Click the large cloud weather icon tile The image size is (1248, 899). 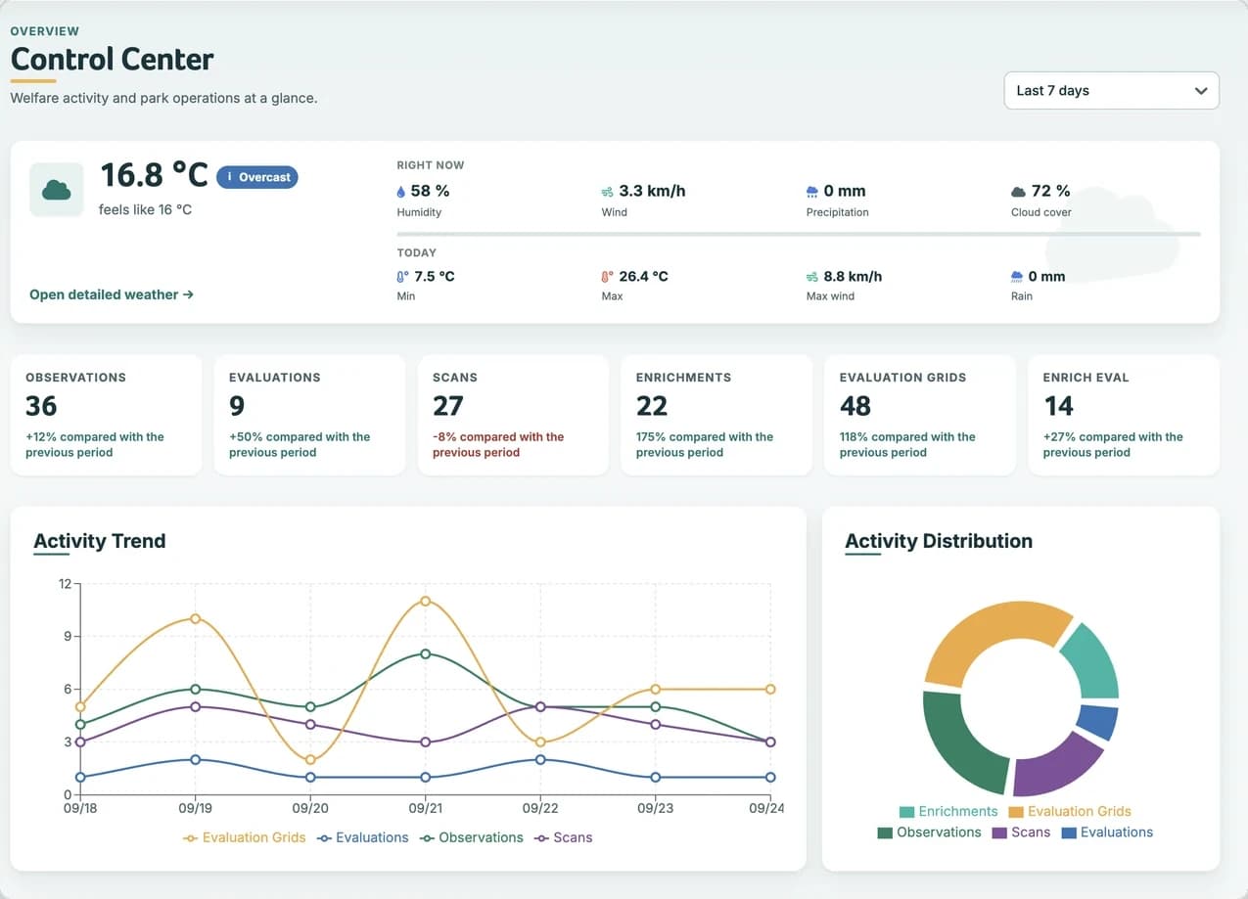click(x=57, y=190)
